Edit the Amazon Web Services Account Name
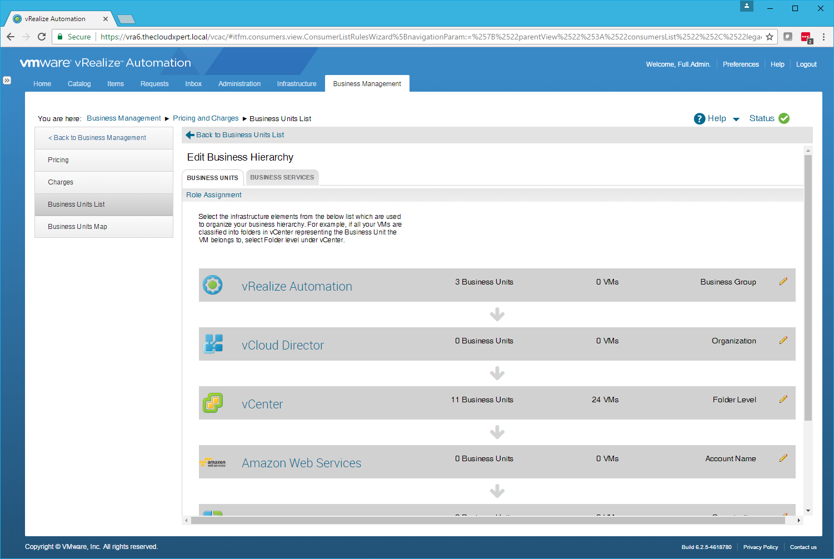Viewport: 834px width, 559px height. pos(783,458)
